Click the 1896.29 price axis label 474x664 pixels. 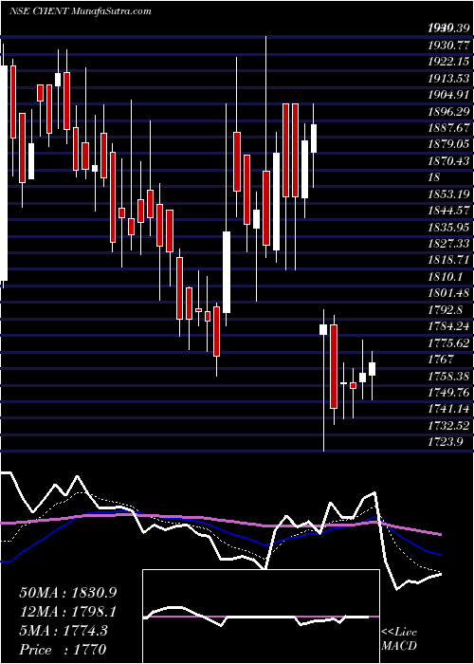pyautogui.click(x=448, y=111)
